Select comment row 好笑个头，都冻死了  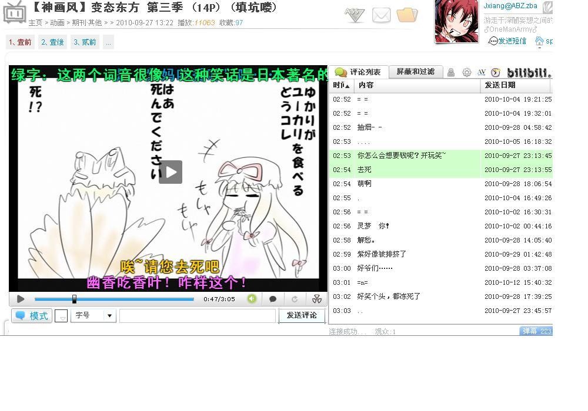coord(440,297)
